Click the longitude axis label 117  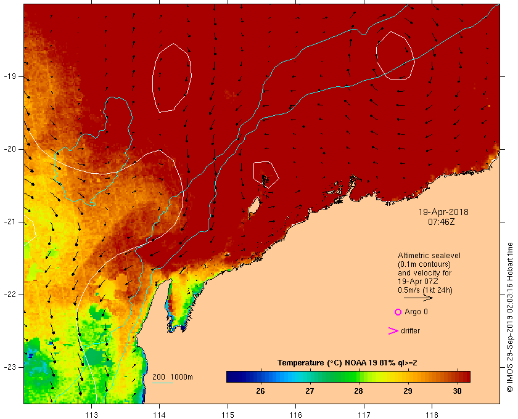(364, 415)
